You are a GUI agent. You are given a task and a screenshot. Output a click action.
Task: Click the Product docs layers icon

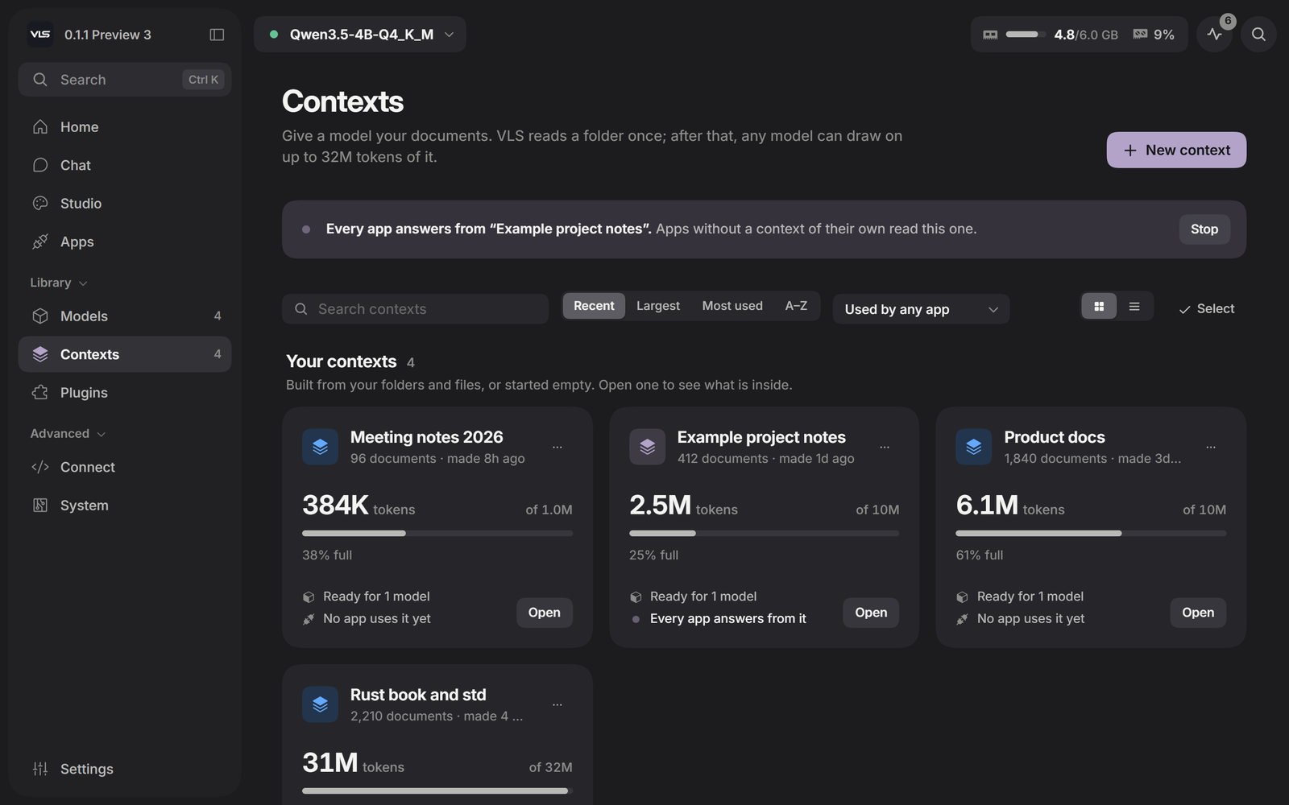[x=974, y=447]
